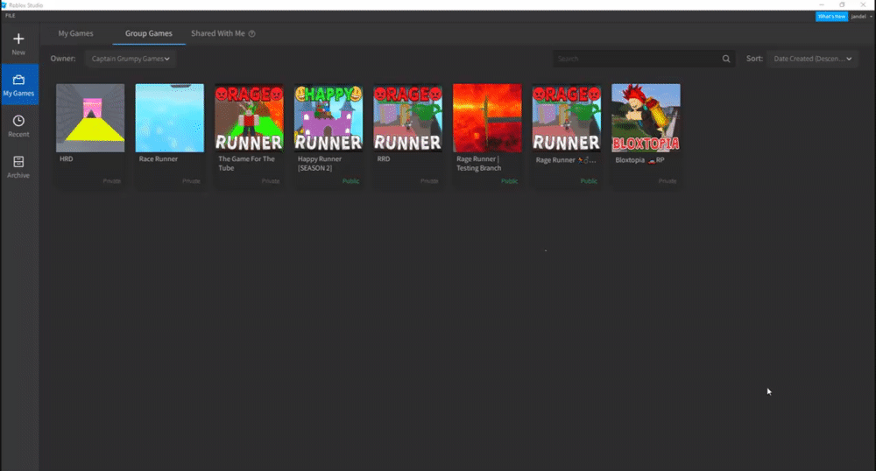The height and width of the screenshot is (471, 876).
Task: Open the Bloxtopia RP game thumbnail
Action: [646, 117]
